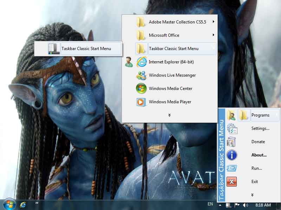
Task: Open the Microsoft Office folder entry
Action: pyautogui.click(x=170, y=35)
